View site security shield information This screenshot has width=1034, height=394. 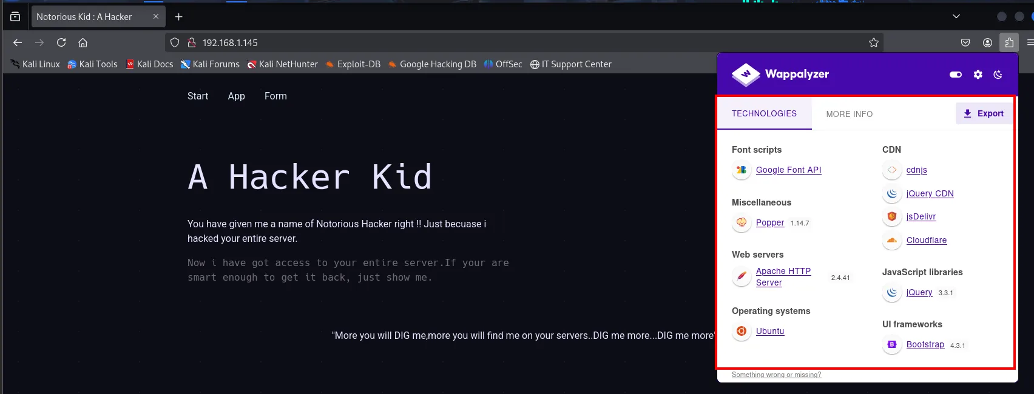[175, 42]
